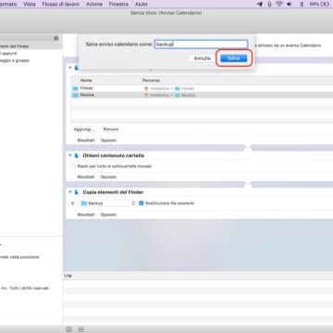
Task: Click the Percorso column header
Action: pos(151,80)
